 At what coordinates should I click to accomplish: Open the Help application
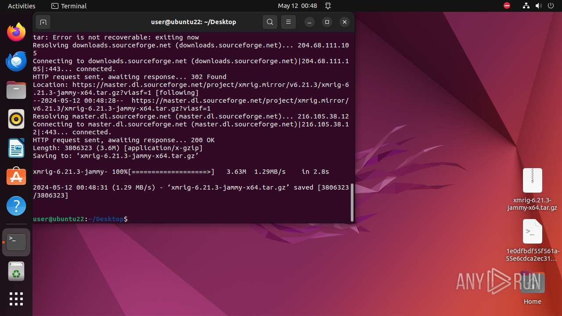pos(16,206)
